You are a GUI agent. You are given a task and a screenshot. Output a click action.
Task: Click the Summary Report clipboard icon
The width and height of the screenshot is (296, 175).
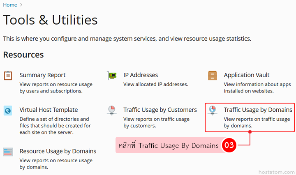click(8, 76)
